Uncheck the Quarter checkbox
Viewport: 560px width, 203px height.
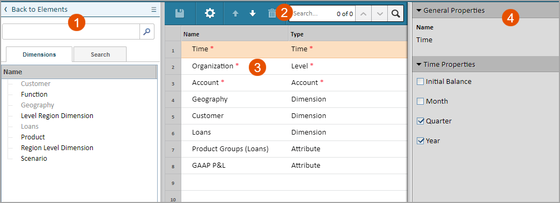pyautogui.click(x=421, y=121)
